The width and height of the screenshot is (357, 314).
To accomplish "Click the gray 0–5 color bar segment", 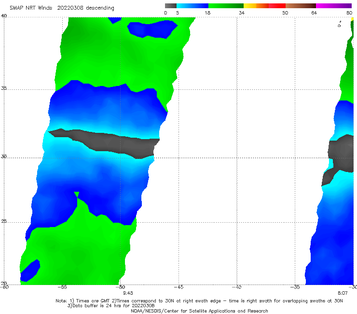I will coord(171,6).
